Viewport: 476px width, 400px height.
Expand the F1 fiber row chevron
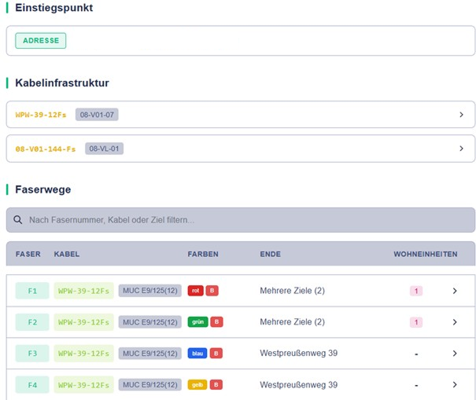(x=455, y=291)
